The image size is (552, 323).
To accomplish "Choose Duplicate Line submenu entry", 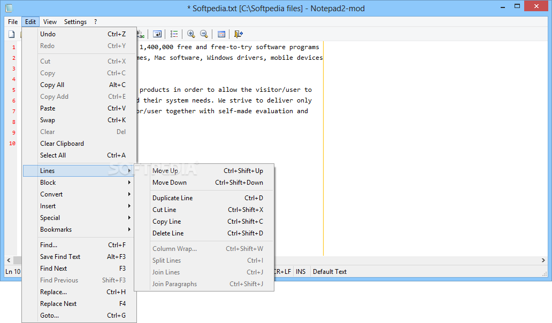I will pyautogui.click(x=204, y=198).
